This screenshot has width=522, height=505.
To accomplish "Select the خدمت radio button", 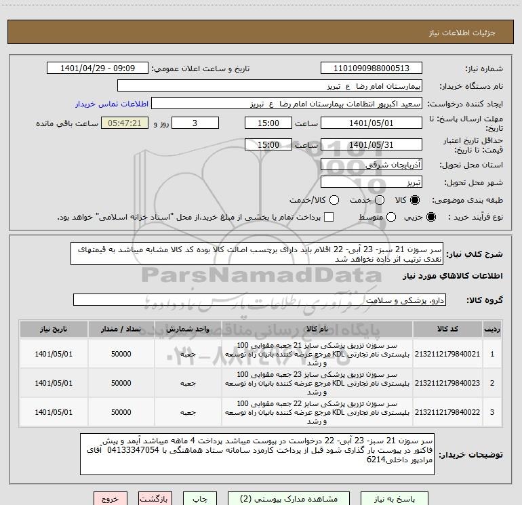I will pos(380,200).
